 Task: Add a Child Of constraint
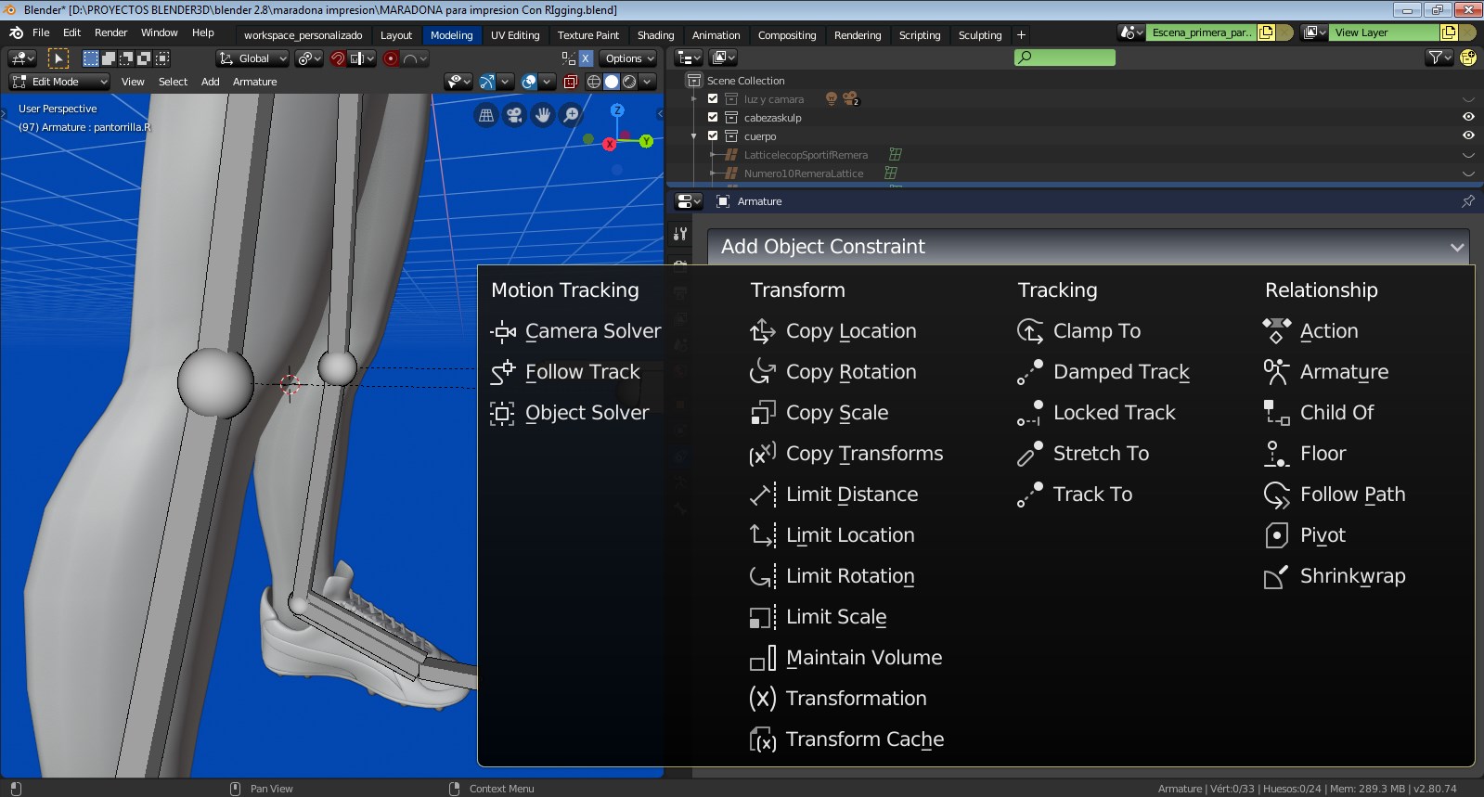point(1318,413)
